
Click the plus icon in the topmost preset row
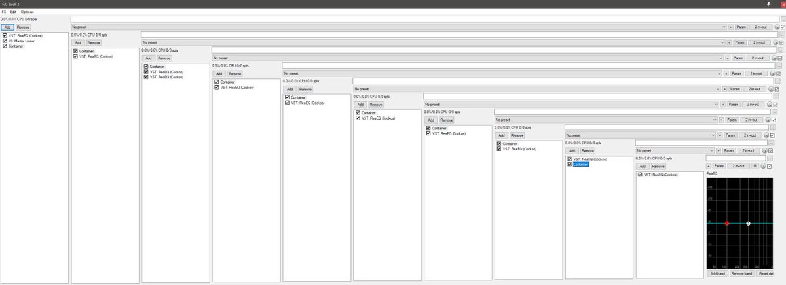[x=730, y=27]
